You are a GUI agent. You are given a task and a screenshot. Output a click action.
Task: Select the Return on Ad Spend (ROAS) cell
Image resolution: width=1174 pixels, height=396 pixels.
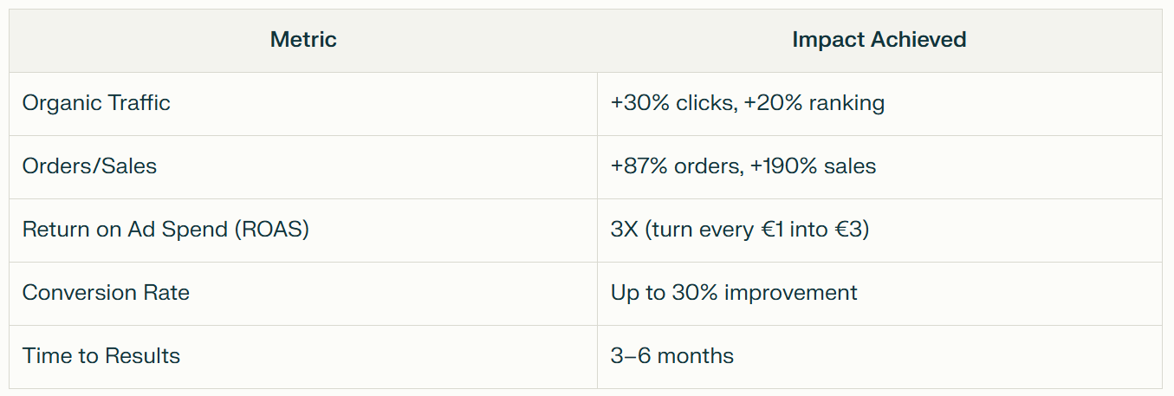(x=303, y=230)
